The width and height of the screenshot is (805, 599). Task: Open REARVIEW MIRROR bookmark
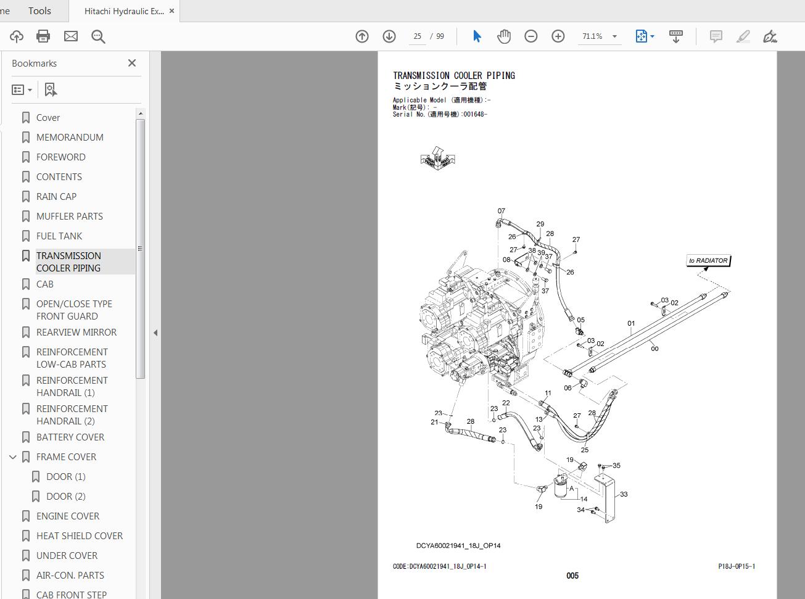(76, 333)
